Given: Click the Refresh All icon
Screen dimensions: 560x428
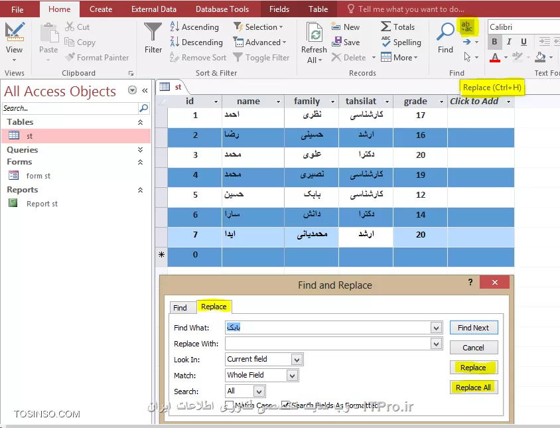Looking at the screenshot, I should (314, 35).
